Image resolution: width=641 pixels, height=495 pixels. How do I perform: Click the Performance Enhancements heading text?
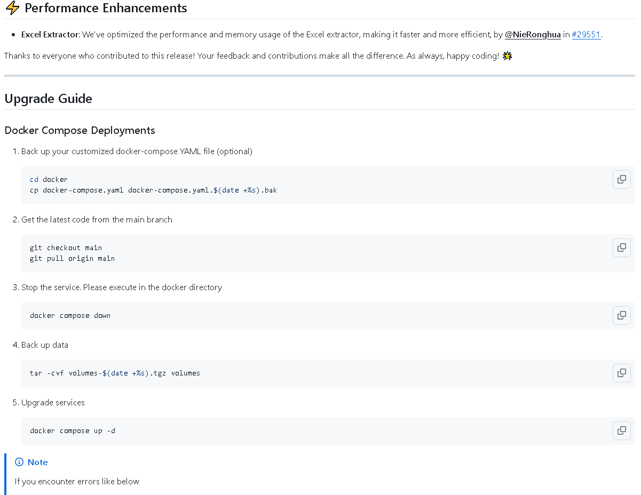106,8
